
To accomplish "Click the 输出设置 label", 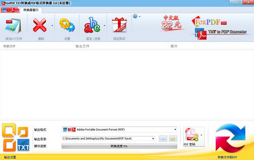I will 10,157.
